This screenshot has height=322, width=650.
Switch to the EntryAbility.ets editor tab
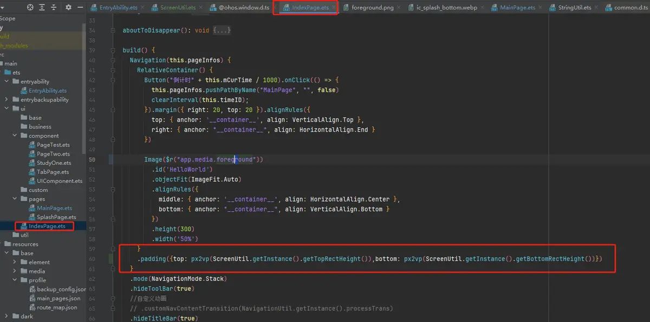[x=118, y=8]
